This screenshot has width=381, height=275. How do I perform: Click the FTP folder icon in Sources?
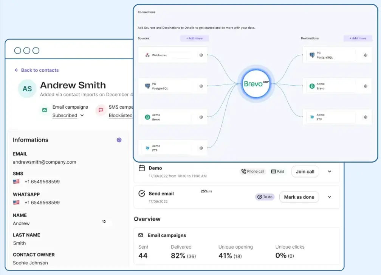pyautogui.click(x=147, y=148)
